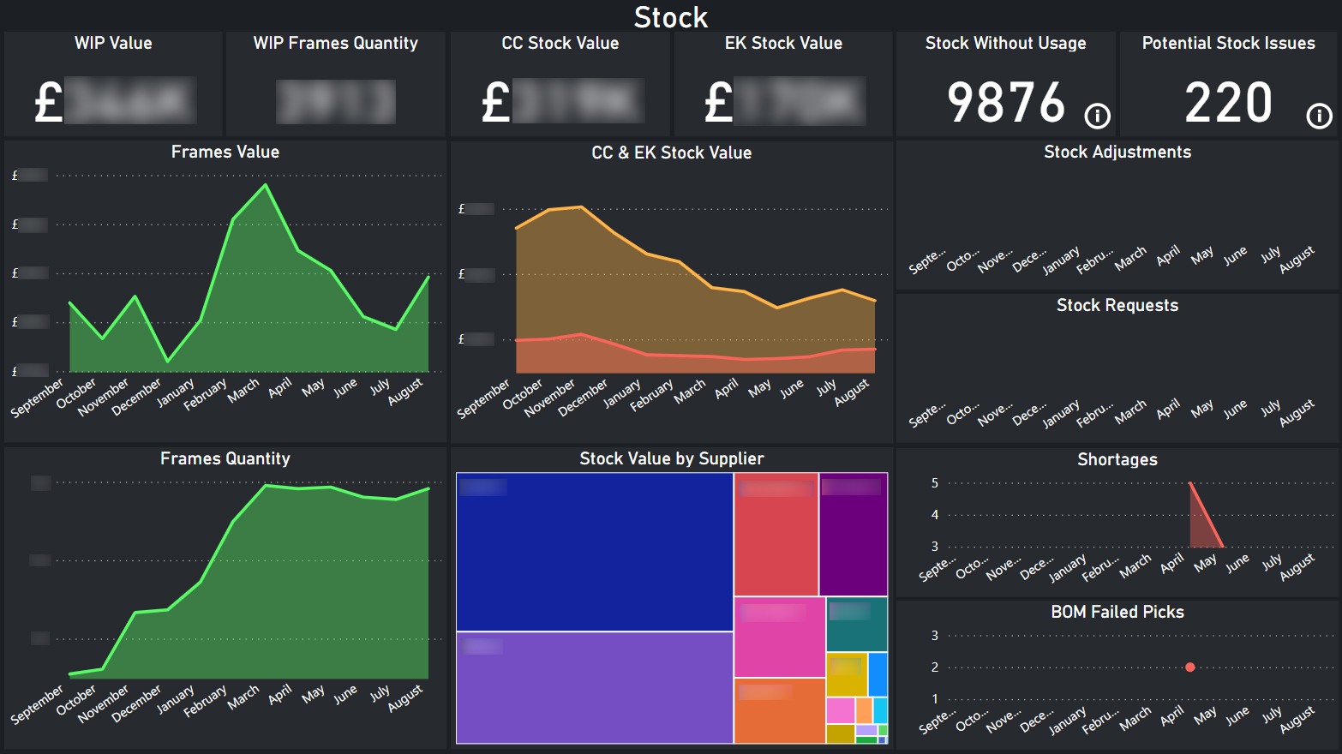Select the red data point on BOM Failed Picks
This screenshot has width=1342, height=754.
(x=1189, y=667)
